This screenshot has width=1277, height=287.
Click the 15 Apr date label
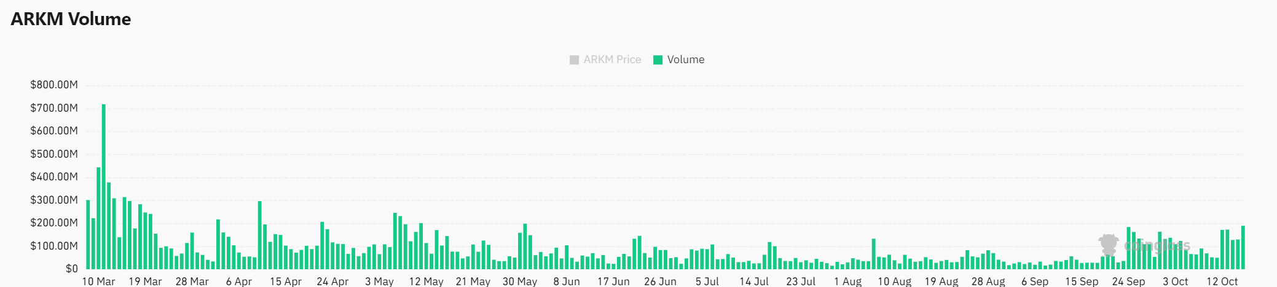(x=286, y=281)
